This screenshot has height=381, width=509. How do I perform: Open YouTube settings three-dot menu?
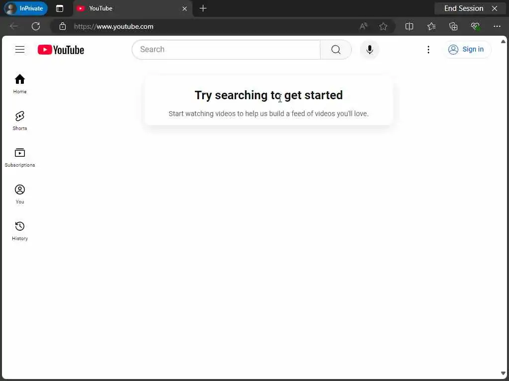tap(428, 50)
